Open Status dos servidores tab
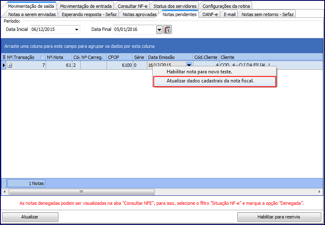 click(175, 6)
